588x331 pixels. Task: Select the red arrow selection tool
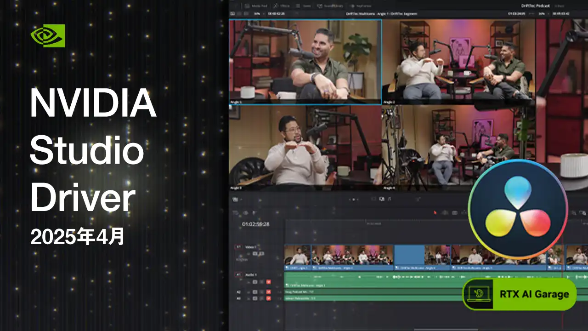435,212
